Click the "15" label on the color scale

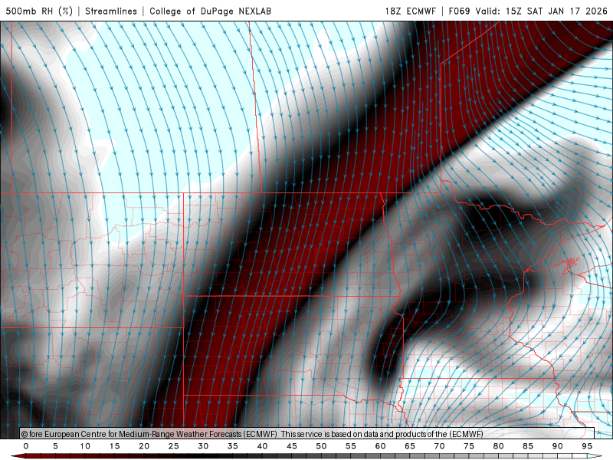point(114,446)
